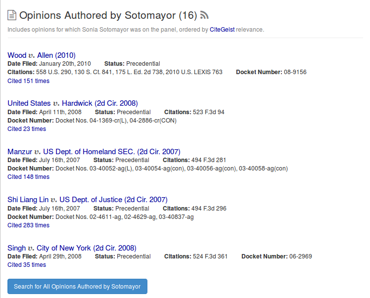This screenshot has width=370, height=298.
Task: Click the document icon before the Opinions heading
Action: pyautogui.click(x=12, y=15)
